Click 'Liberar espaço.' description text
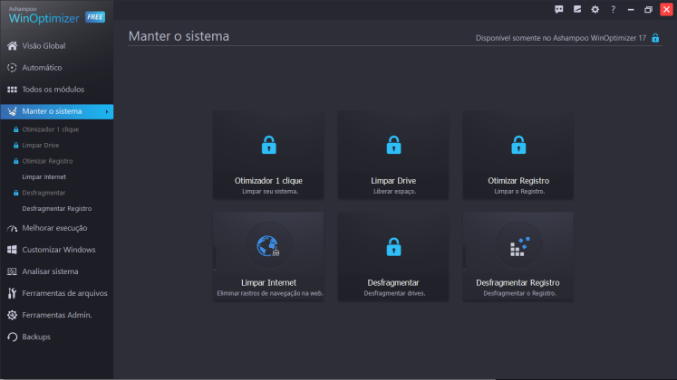The height and width of the screenshot is (380, 677). [x=394, y=191]
